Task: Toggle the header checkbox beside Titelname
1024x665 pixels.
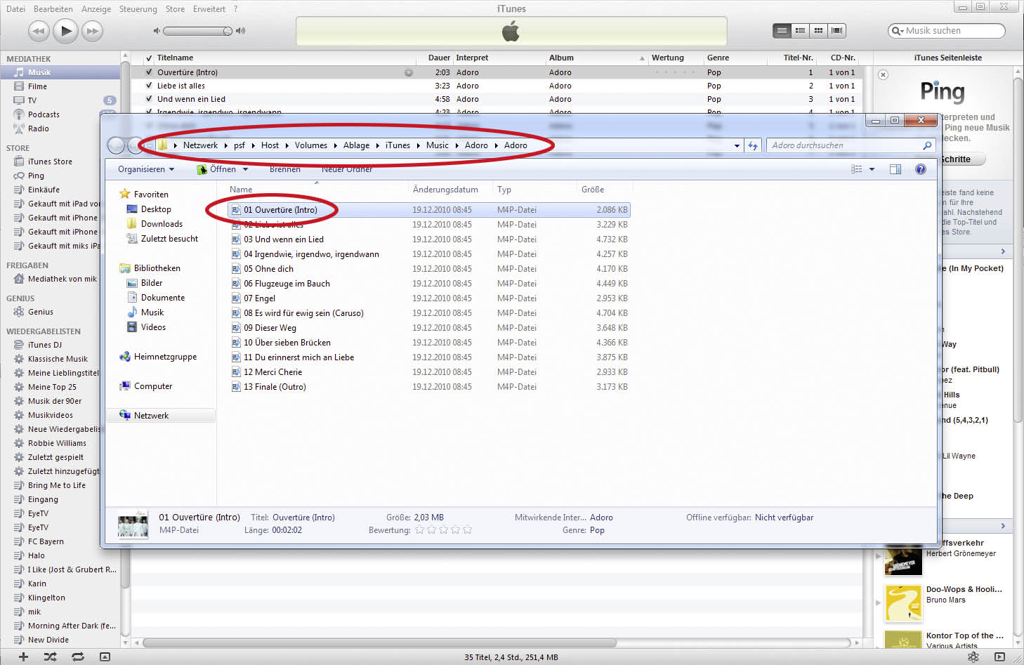Action: click(x=149, y=58)
